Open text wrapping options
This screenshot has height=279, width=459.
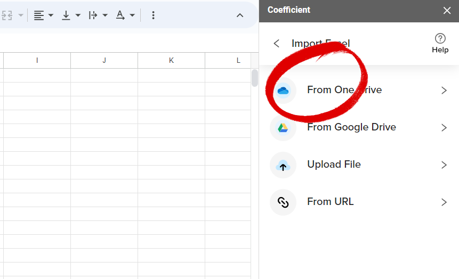(98, 15)
